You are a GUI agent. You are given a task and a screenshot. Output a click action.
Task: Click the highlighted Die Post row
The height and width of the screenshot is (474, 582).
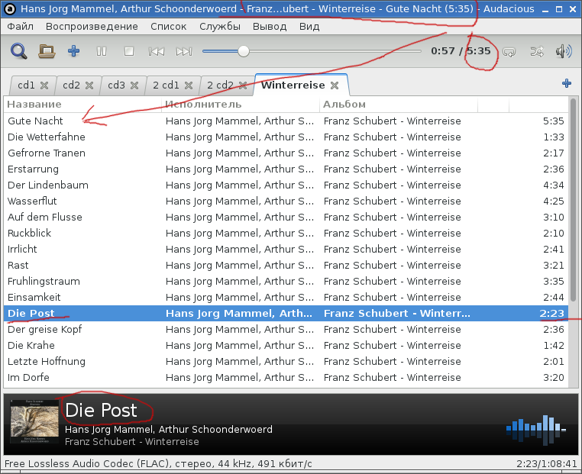[x=286, y=313]
